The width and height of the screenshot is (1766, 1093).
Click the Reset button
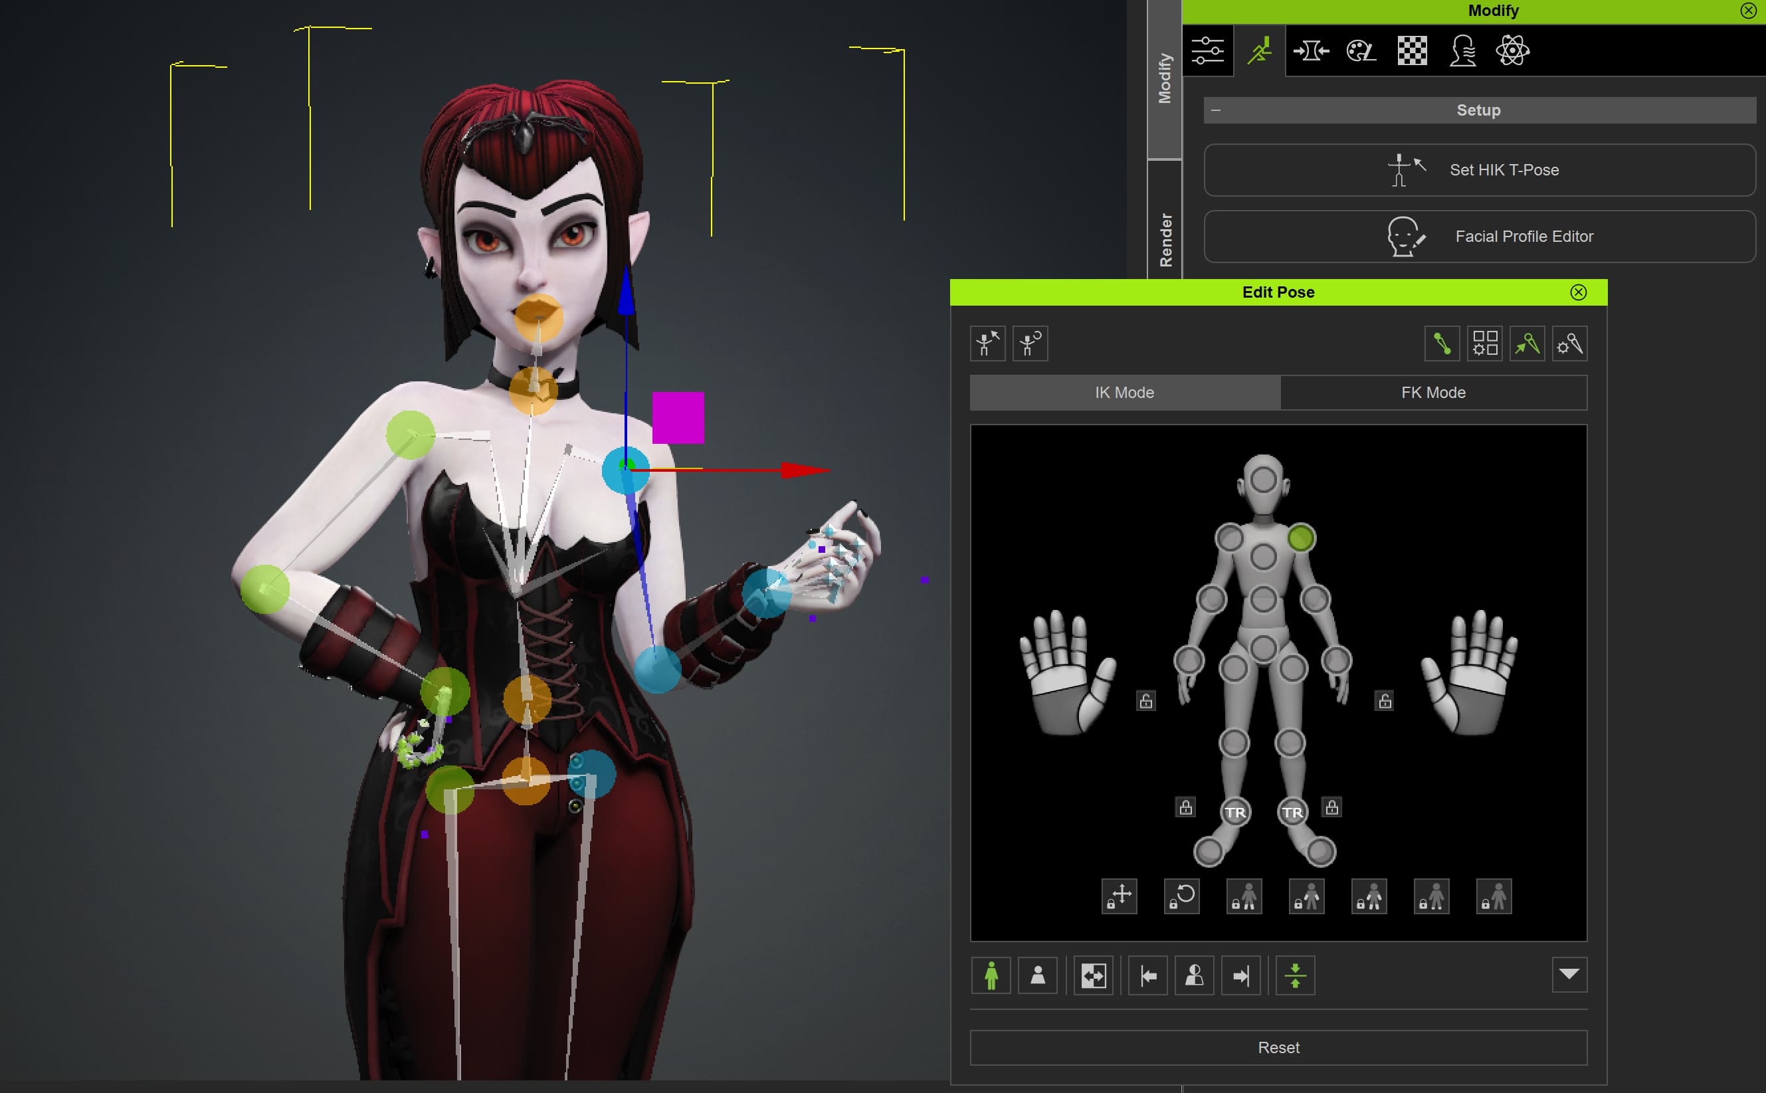(1278, 1047)
